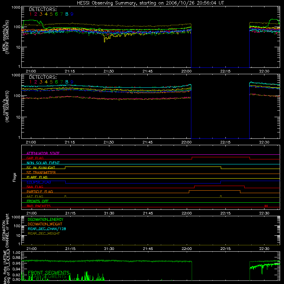
Task: Click the PARTICLE_FLAG label
Action: pyautogui.click(x=40, y=191)
